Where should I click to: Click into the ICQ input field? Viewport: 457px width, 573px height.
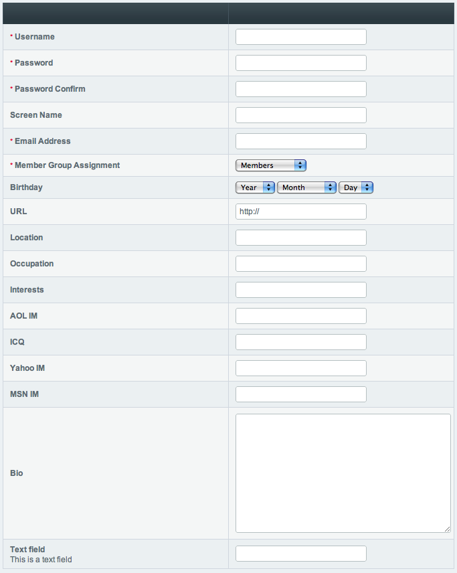click(300, 341)
